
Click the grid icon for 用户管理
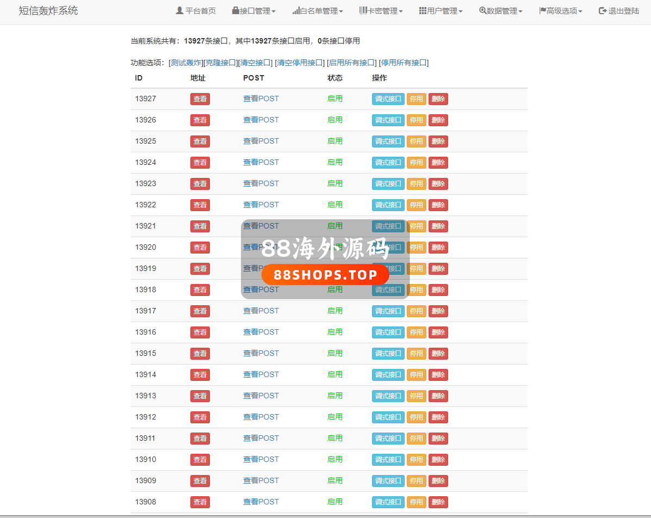tap(423, 11)
